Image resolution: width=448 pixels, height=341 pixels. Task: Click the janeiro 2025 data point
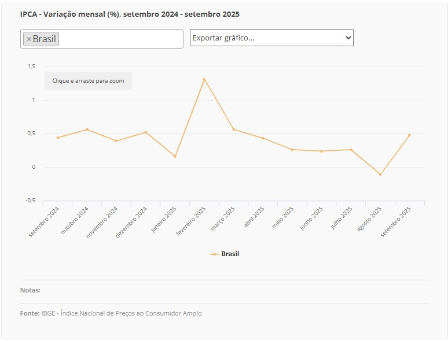click(175, 156)
